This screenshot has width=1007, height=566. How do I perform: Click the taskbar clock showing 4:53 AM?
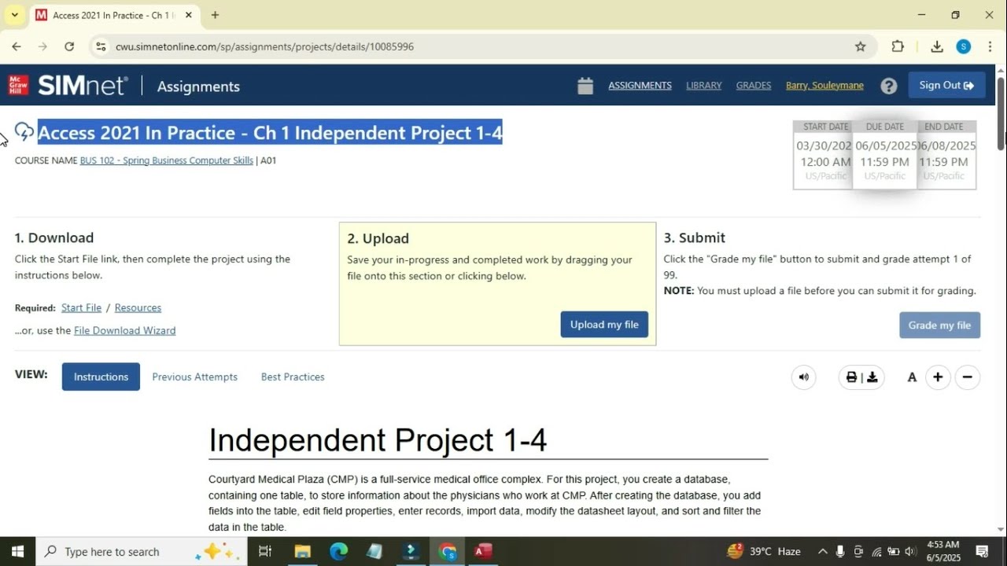942,551
